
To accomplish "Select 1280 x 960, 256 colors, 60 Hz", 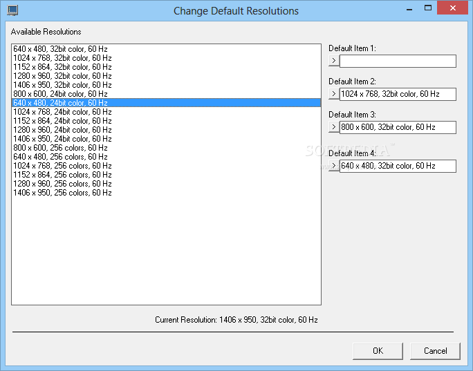I will click(x=166, y=184).
